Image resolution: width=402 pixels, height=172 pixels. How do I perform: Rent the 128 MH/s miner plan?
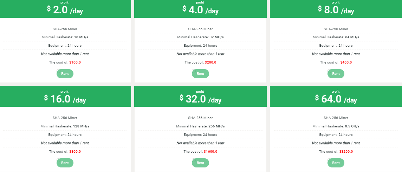point(65,163)
